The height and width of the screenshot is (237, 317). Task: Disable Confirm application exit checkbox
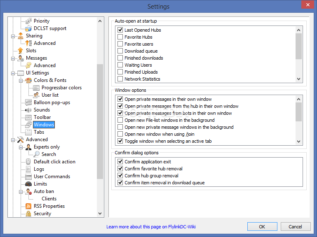coord(120,162)
